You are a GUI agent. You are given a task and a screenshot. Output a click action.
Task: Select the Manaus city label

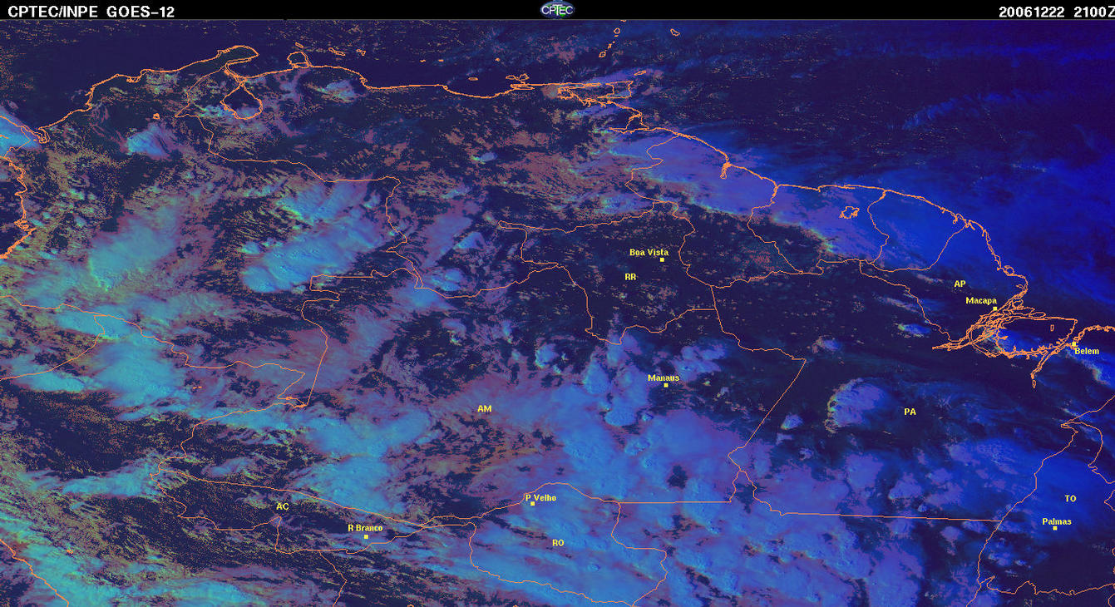pos(664,378)
